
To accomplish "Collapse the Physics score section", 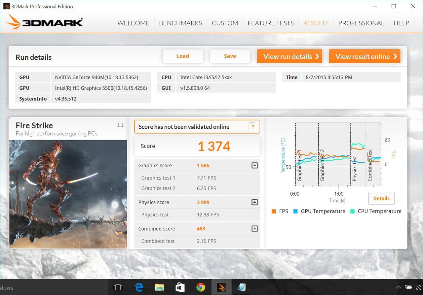I will coord(254,202).
